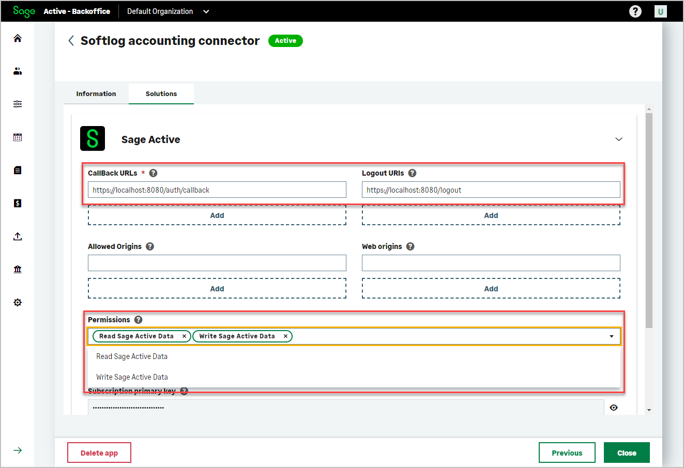Click the Logout URIs input field
The image size is (684, 468).
tap(491, 190)
